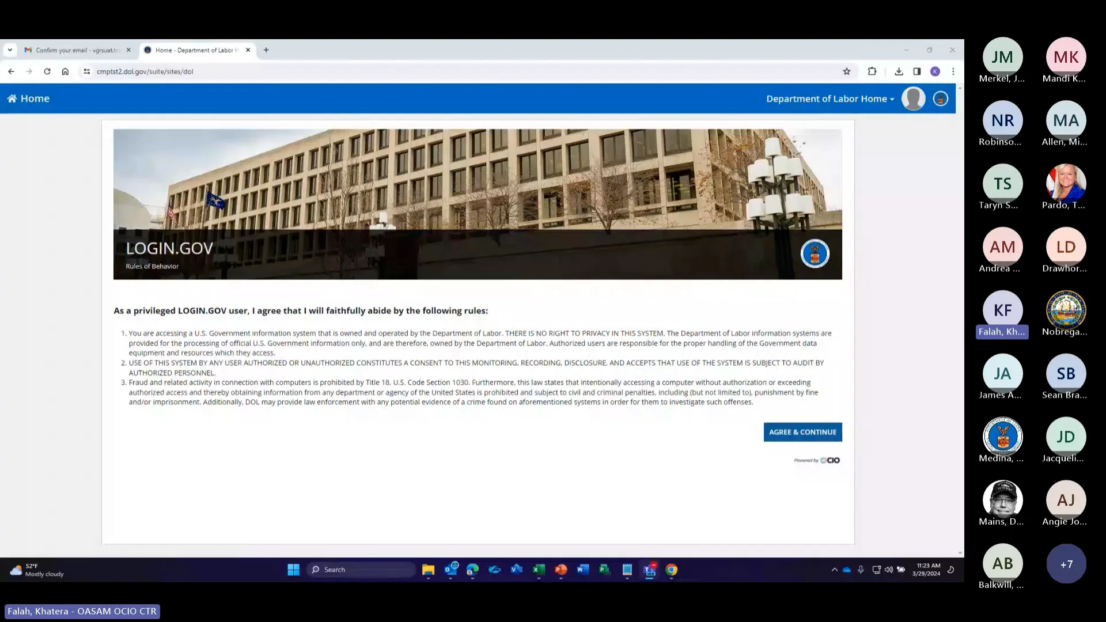Open the browser tab search chevron
Image resolution: width=1106 pixels, height=622 pixels.
10,50
